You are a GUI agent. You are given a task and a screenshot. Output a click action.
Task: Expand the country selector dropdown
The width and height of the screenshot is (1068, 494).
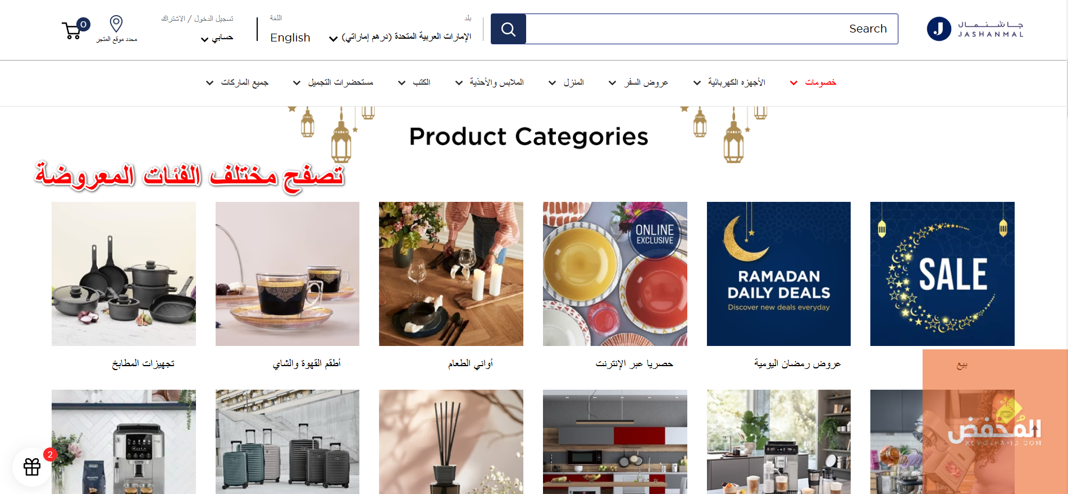tap(400, 37)
